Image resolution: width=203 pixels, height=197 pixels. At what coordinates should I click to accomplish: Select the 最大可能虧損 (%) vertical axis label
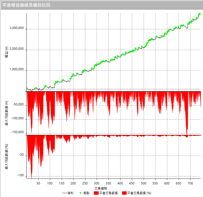click(x=6, y=156)
